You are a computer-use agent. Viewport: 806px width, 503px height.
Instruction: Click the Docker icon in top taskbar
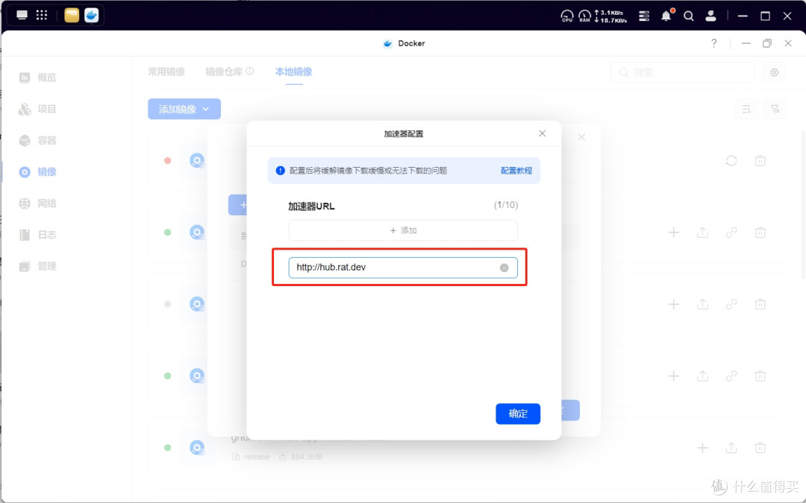[x=92, y=16]
